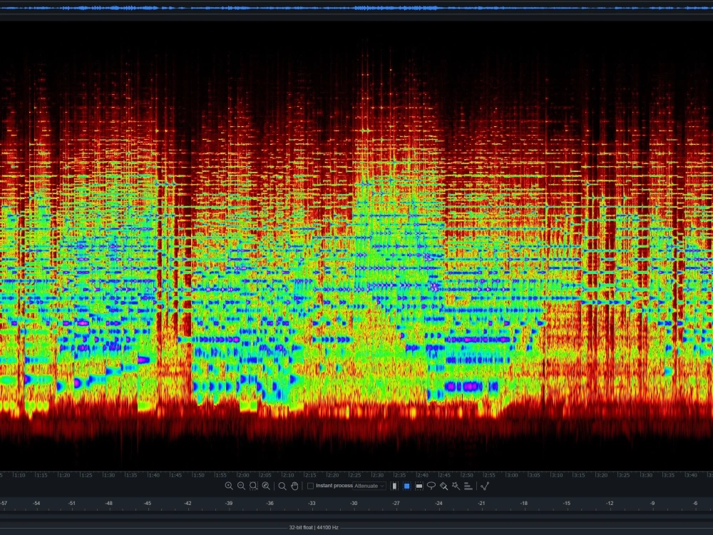
Task: Click the -30 dB meter scale label
Action: tap(354, 503)
